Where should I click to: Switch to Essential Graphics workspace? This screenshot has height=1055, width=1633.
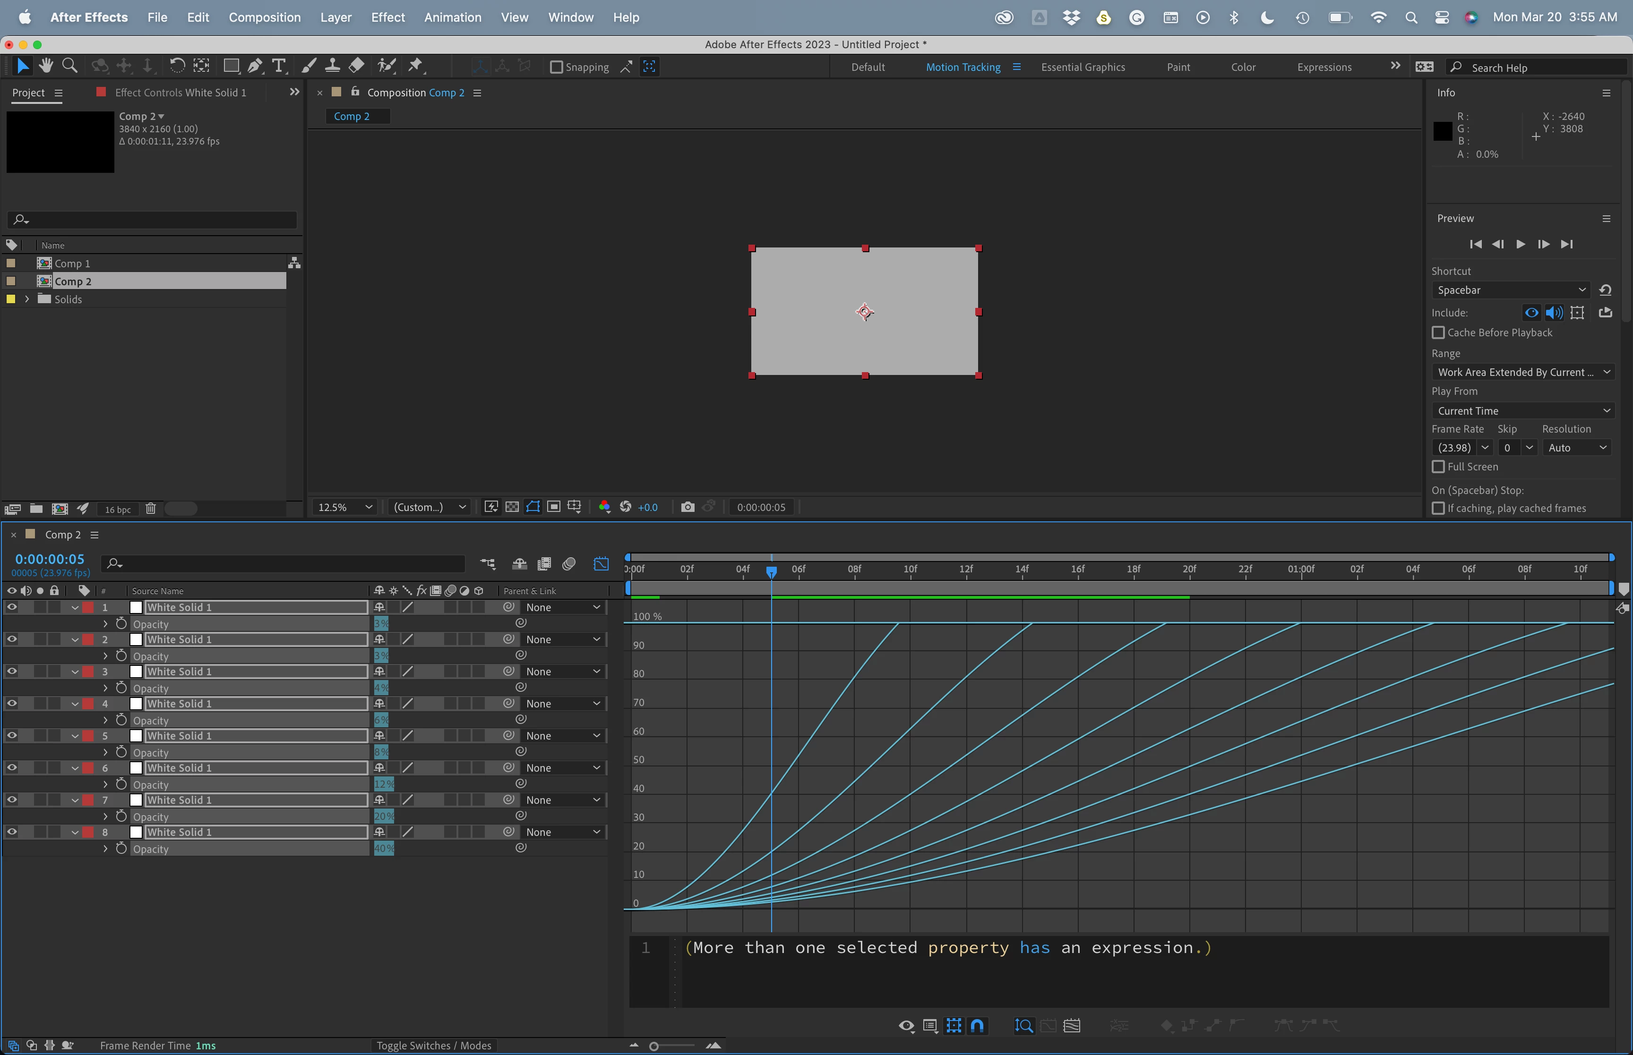pyautogui.click(x=1083, y=67)
